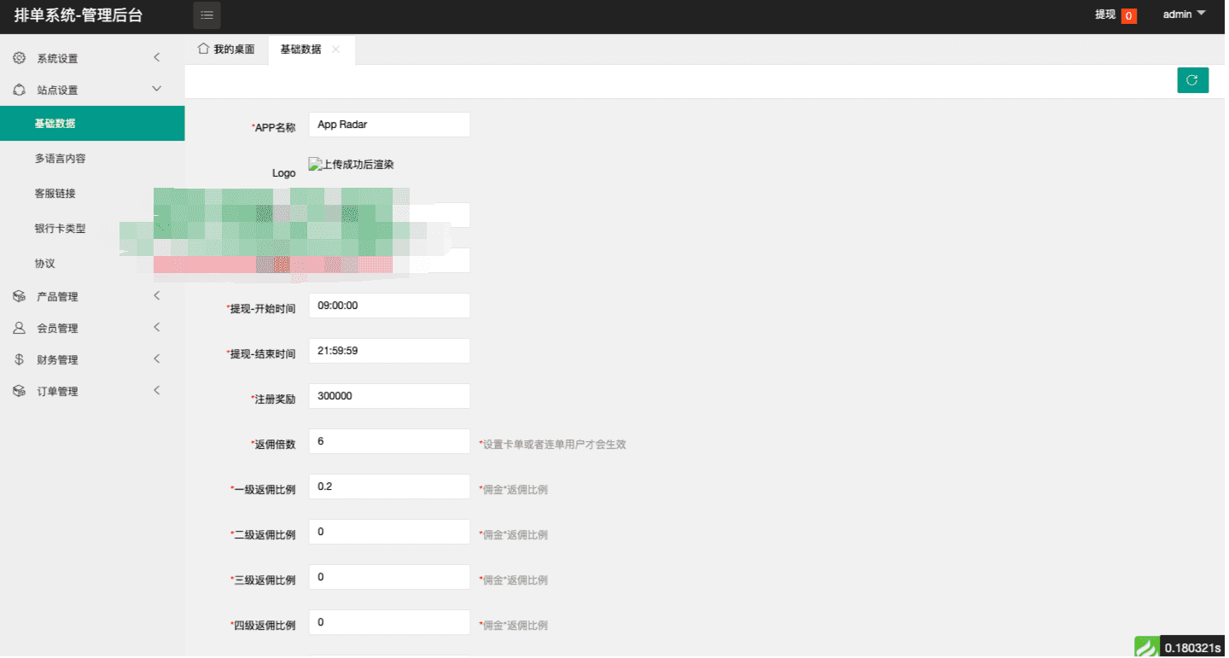The image size is (1229, 658).
Task: Open the 协议 sidebar link
Action: [x=44, y=264]
